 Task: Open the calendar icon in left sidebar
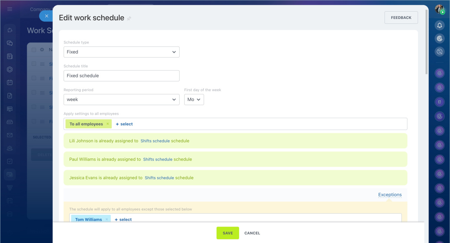coord(10,82)
